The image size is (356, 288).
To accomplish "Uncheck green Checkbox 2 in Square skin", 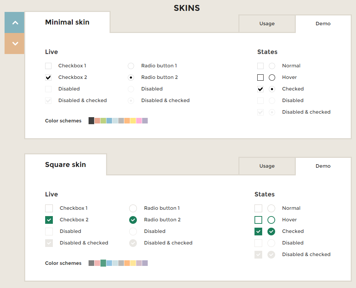I will (x=49, y=220).
